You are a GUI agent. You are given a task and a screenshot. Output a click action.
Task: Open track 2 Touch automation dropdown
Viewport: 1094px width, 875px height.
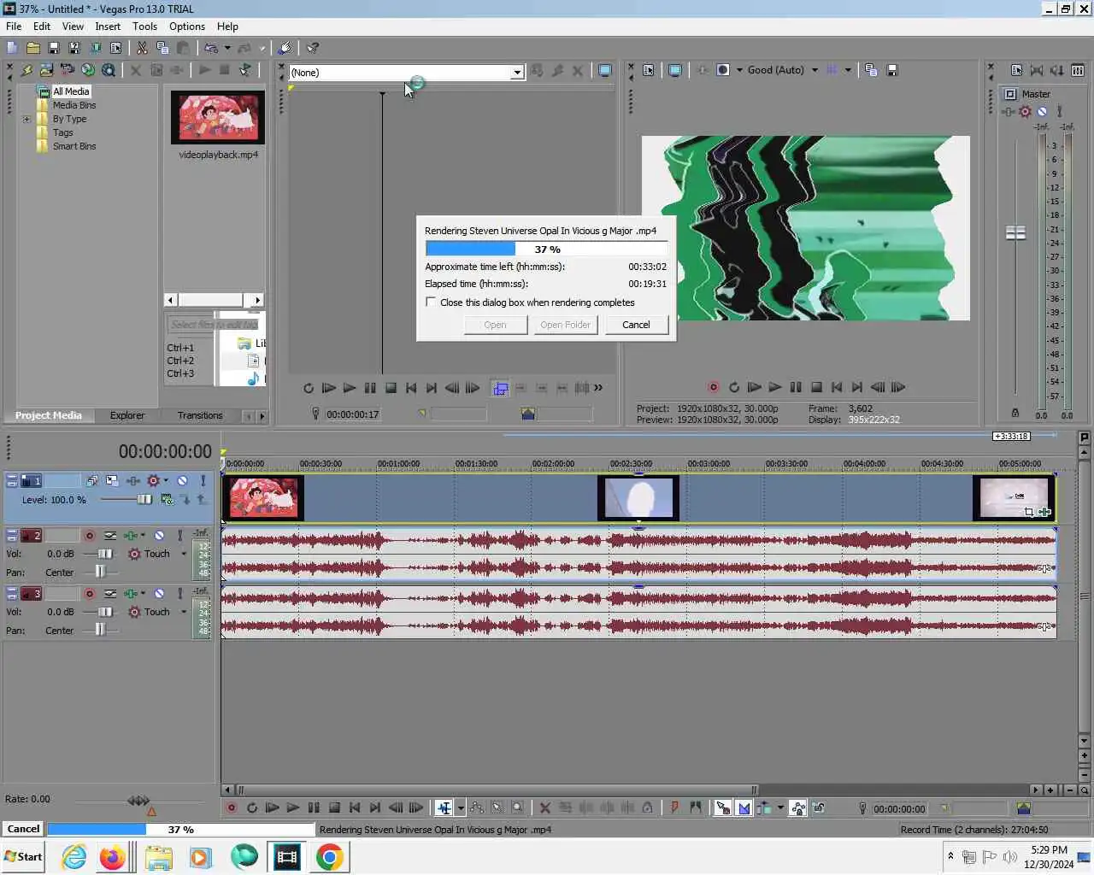pyautogui.click(x=183, y=554)
